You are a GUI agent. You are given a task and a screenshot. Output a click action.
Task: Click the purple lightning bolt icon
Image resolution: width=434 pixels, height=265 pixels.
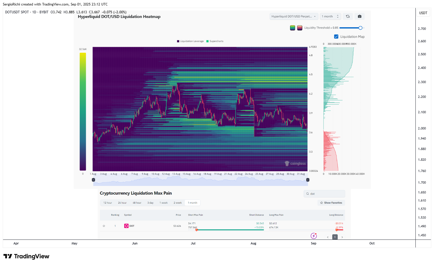click(314, 236)
